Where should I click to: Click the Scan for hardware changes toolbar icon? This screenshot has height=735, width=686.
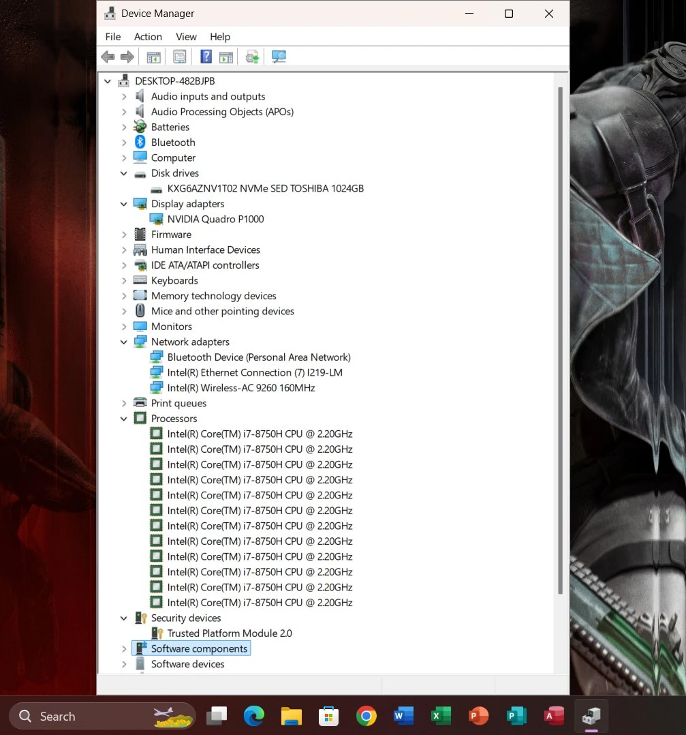point(279,57)
